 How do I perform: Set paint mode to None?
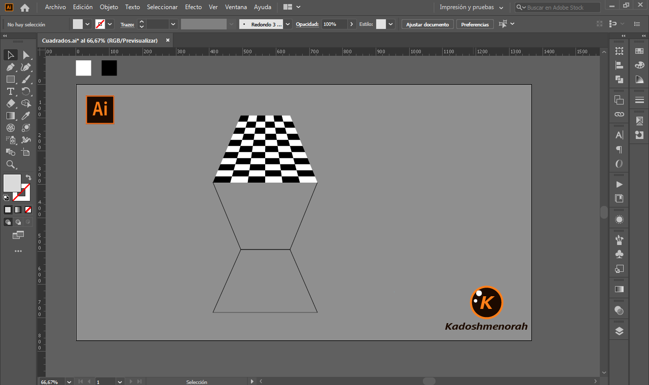pos(28,209)
